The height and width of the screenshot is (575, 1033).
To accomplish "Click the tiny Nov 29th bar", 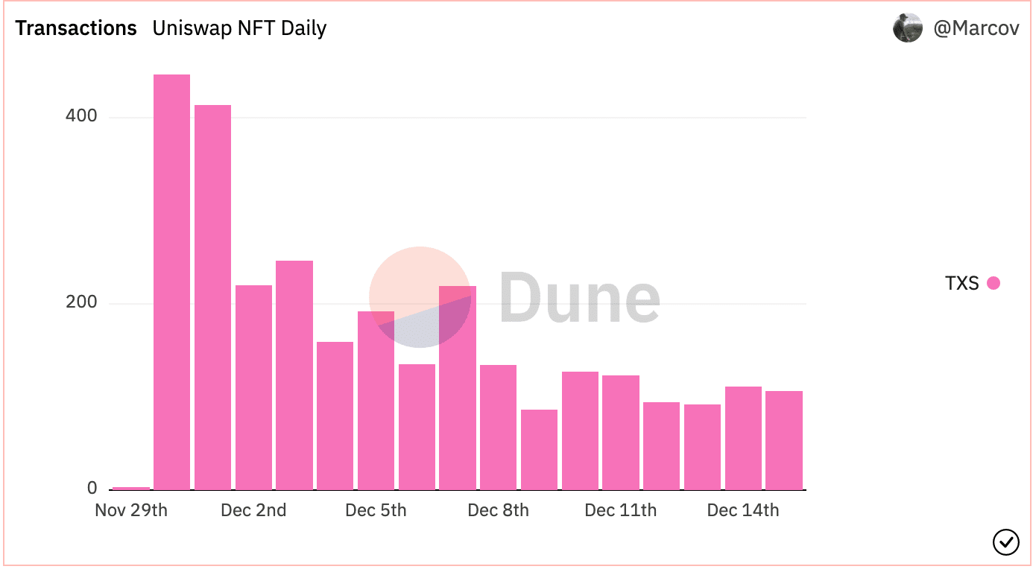I will [x=131, y=489].
